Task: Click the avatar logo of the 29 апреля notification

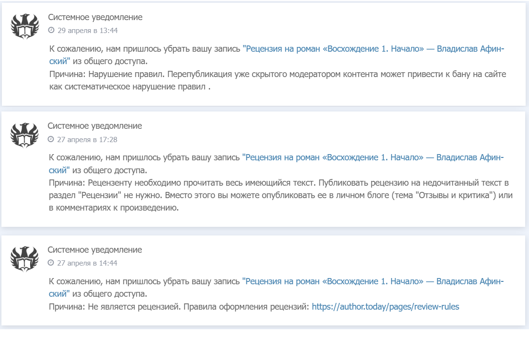Action: (25, 26)
